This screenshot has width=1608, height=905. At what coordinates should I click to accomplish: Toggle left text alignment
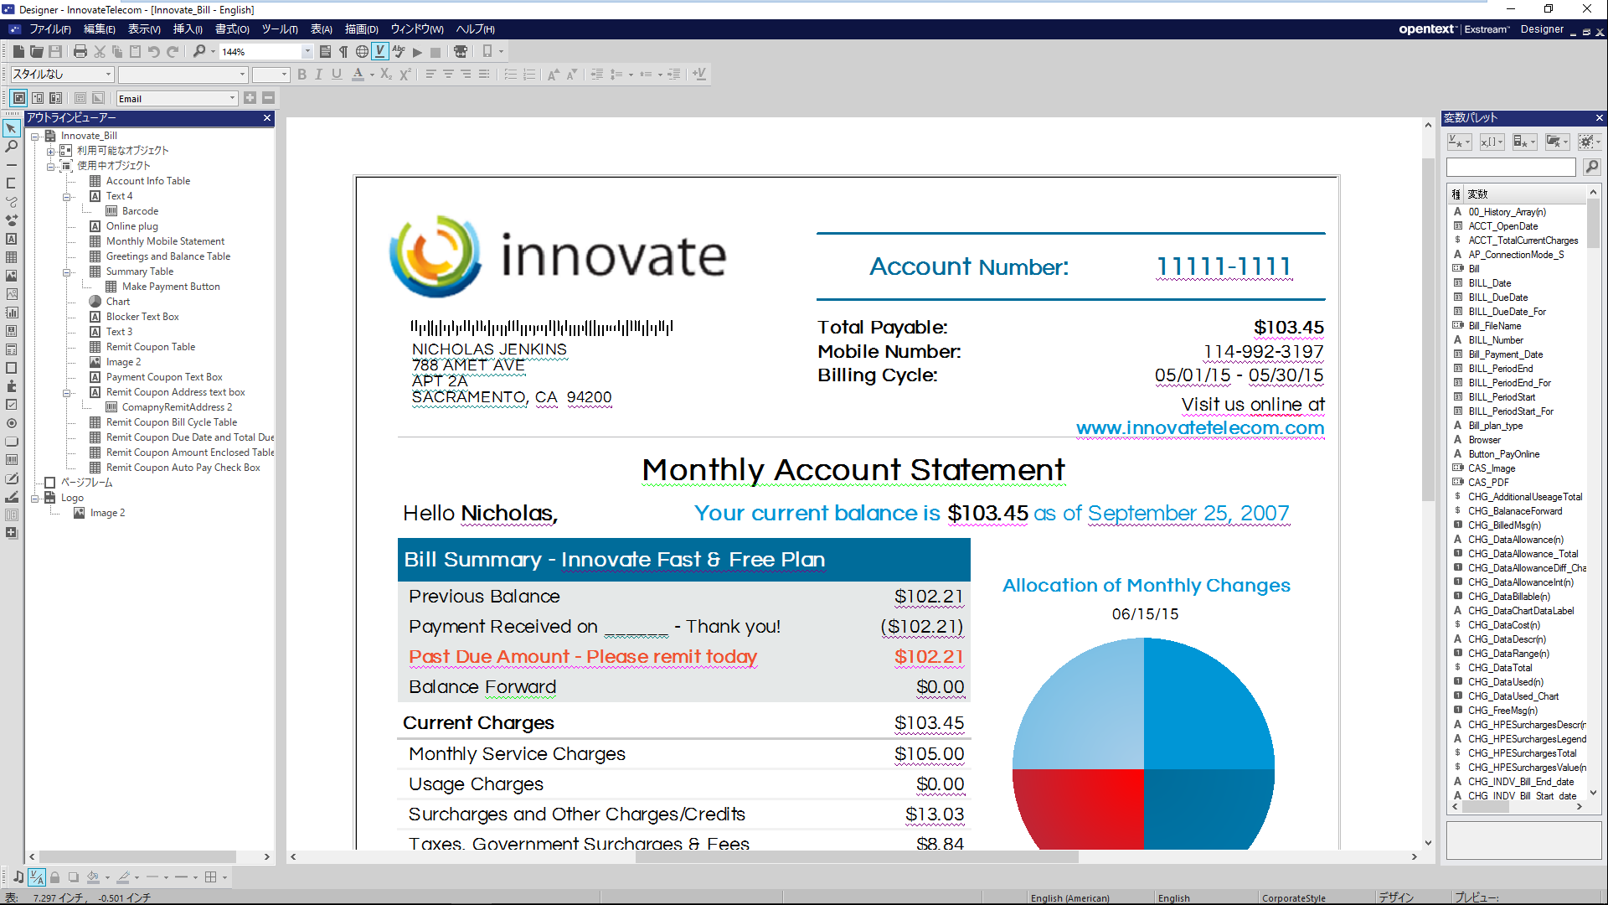[430, 75]
